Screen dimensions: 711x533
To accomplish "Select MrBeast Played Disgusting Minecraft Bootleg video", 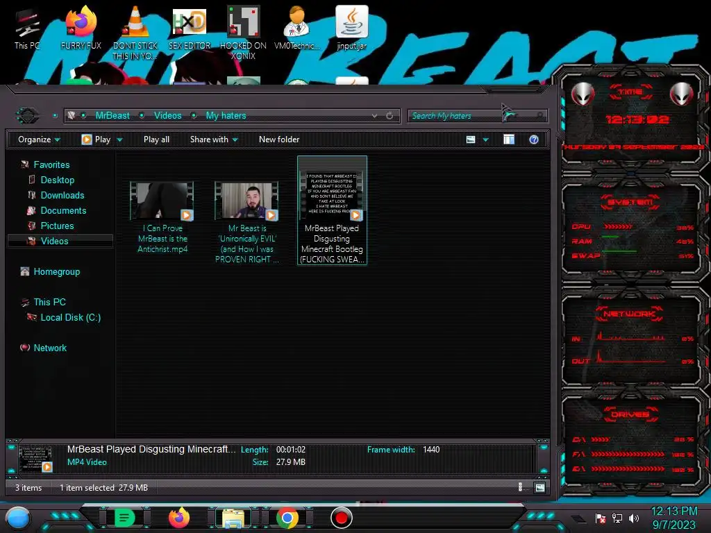I will (332, 210).
